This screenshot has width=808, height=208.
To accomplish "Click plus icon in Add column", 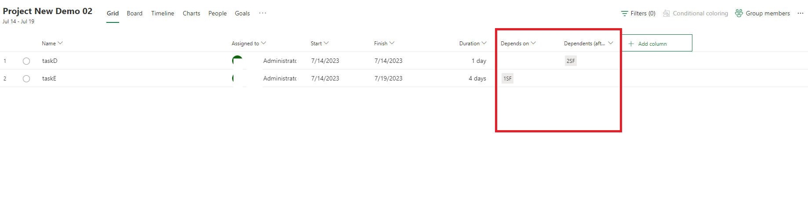I will 631,44.
